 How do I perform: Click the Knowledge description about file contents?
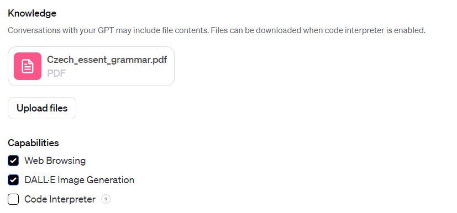217,30
